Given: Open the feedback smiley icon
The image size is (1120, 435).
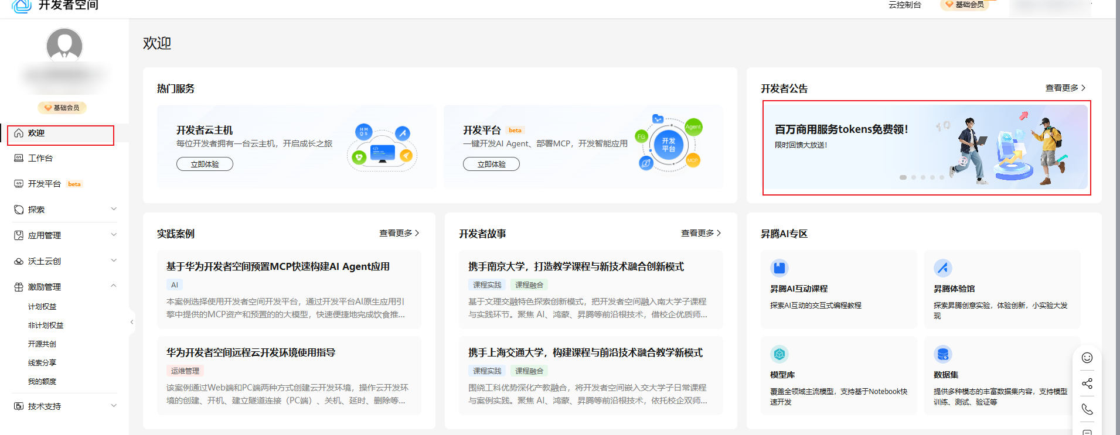Looking at the screenshot, I should click(x=1087, y=358).
